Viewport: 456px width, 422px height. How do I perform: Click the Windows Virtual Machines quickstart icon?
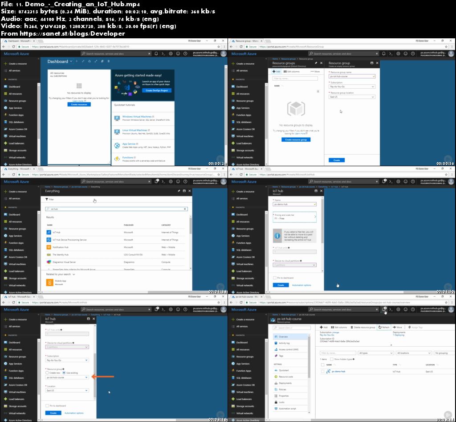click(x=117, y=118)
